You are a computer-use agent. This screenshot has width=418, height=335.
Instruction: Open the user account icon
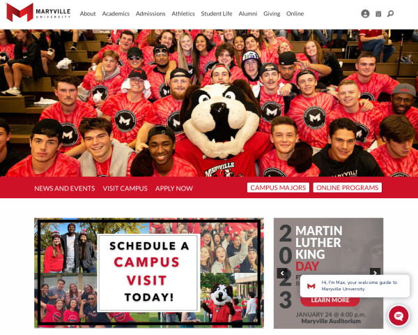365,14
